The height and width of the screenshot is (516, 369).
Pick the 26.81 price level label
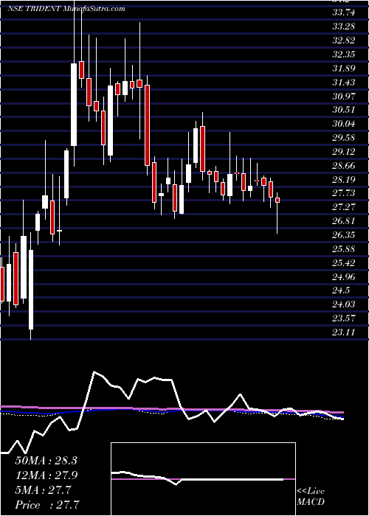pos(344,221)
